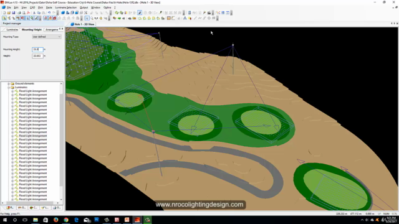Select the bottom 'C...' colours tab

pos(33,208)
